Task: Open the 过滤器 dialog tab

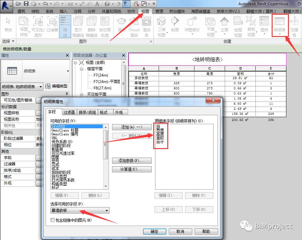Action: tap(69, 112)
